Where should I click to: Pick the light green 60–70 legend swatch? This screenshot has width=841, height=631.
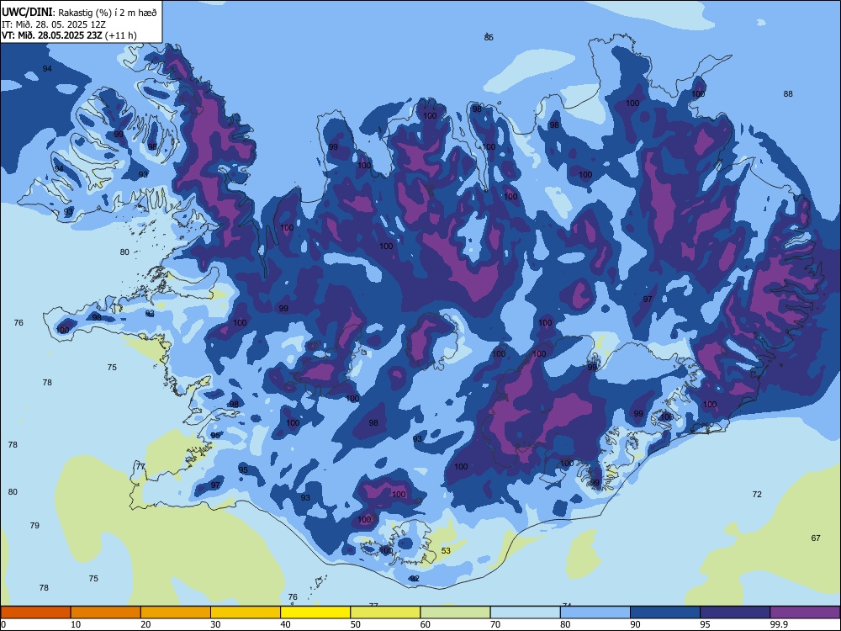[455, 612]
